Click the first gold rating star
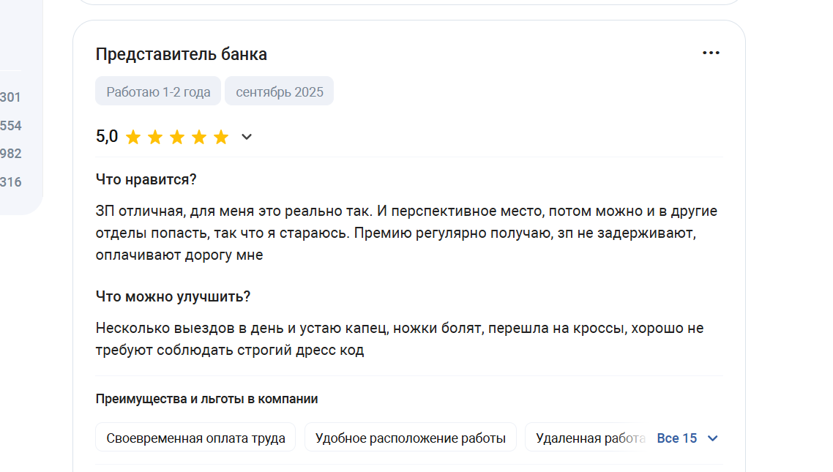833x472 pixels. coord(133,138)
